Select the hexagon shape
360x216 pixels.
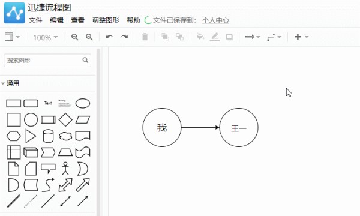point(14,136)
